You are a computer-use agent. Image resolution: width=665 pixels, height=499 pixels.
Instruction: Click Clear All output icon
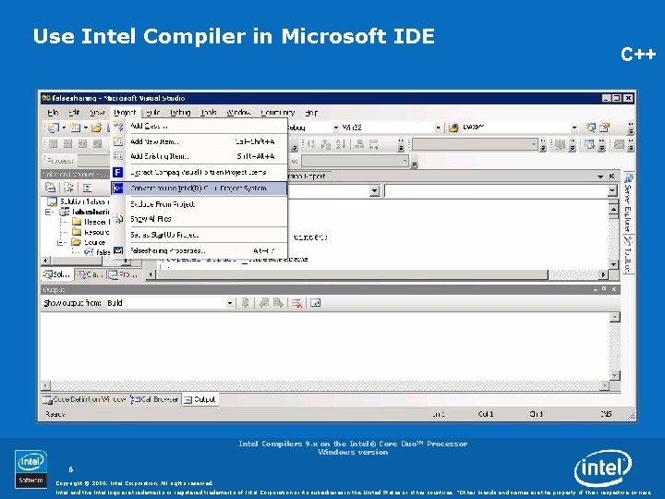pyautogui.click(x=296, y=303)
